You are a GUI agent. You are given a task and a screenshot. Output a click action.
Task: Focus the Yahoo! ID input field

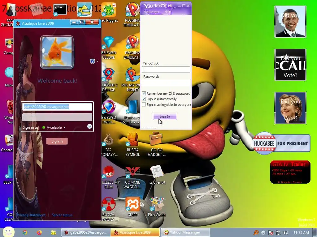[x=166, y=69]
